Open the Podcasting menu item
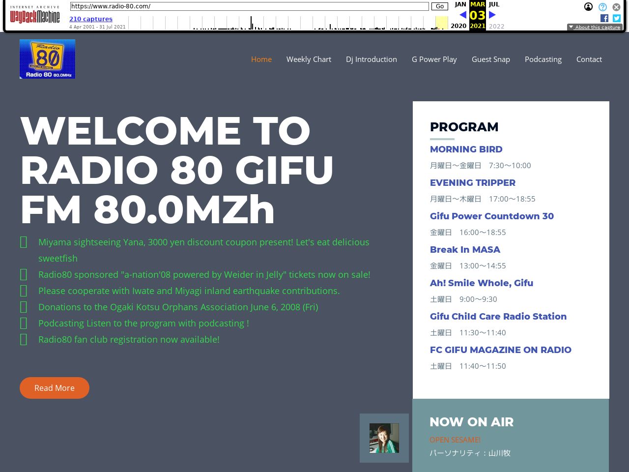Screen dimensions: 629x472 click(543, 59)
